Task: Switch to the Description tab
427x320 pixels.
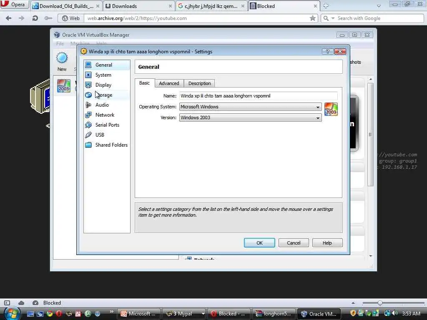Action: tap(200, 83)
